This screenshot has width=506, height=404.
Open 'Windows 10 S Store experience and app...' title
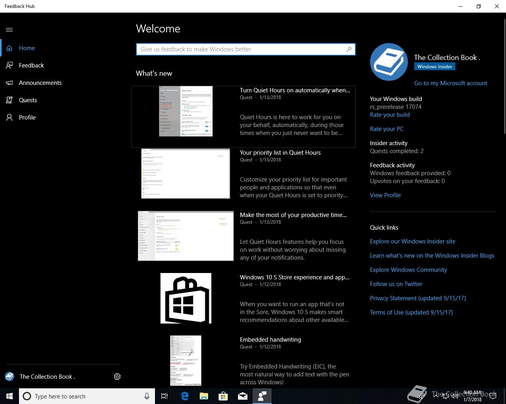click(x=295, y=277)
